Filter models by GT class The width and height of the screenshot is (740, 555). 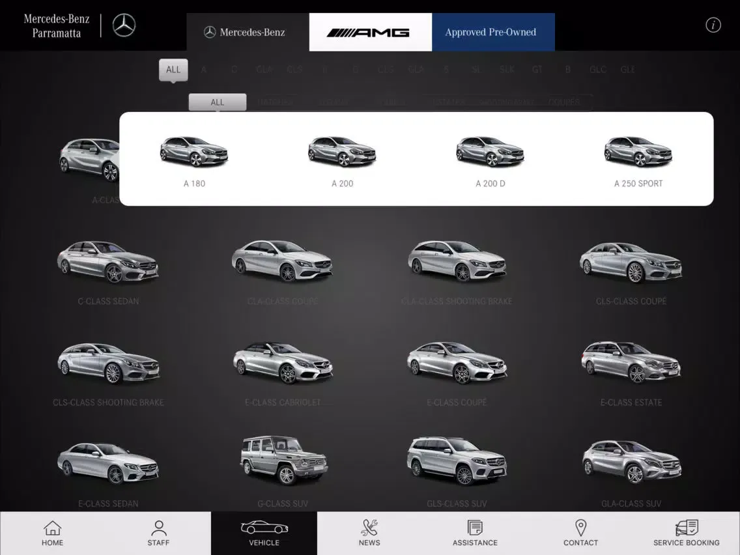pos(537,70)
